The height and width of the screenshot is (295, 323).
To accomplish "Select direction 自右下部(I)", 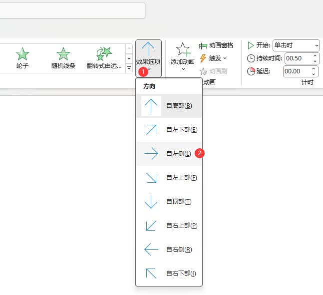I will coord(169,273).
